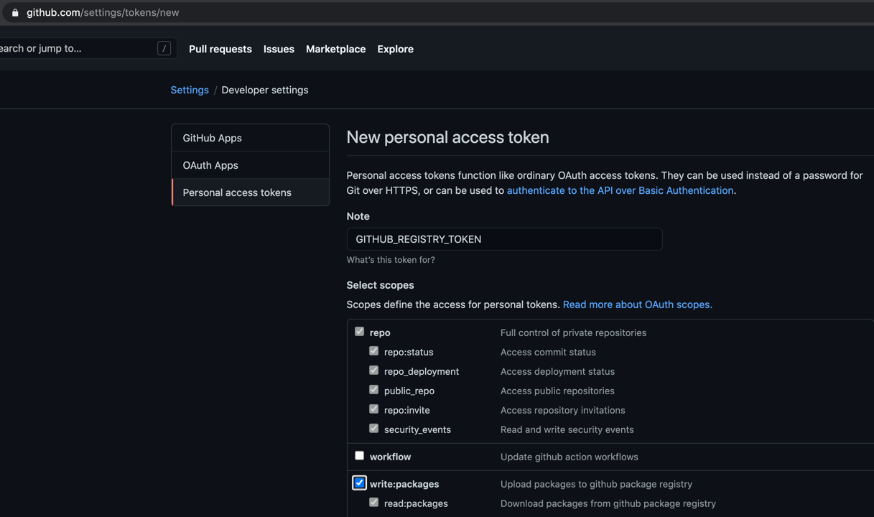This screenshot has width=874, height=517.
Task: Click the slash shortcut icon in search box
Action: pyautogui.click(x=164, y=49)
